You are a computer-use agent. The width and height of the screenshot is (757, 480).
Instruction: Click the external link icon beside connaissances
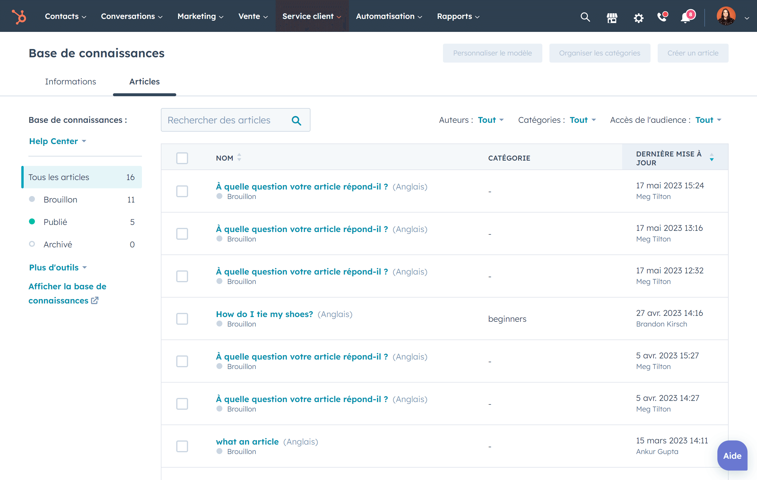[x=95, y=301]
